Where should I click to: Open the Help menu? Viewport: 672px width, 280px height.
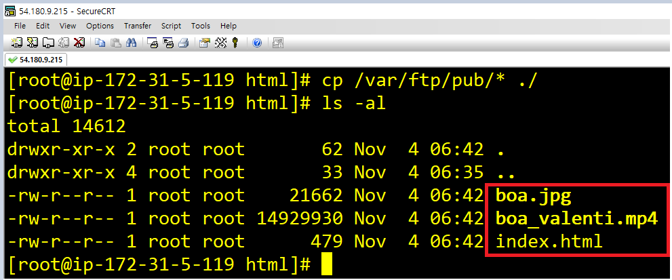(229, 26)
